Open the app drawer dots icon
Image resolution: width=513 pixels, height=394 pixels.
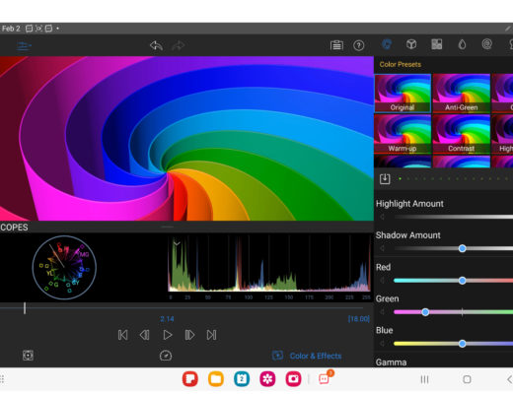tap(2, 379)
